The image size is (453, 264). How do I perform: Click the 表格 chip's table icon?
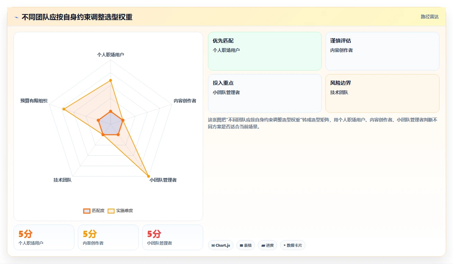(242, 245)
